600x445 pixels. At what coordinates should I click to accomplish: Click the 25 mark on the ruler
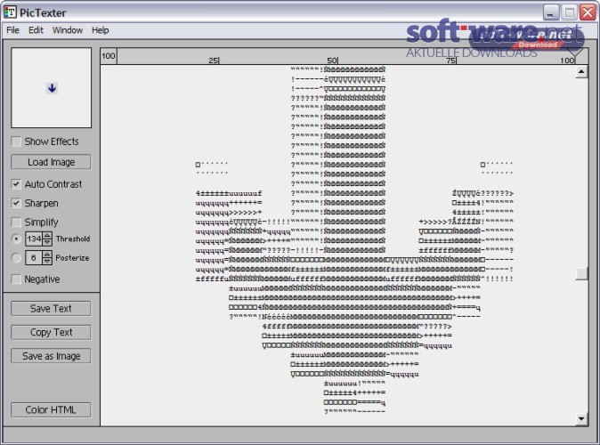tap(215, 60)
